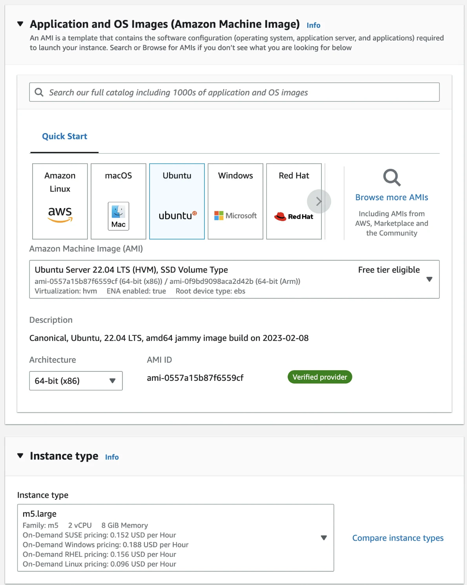Click the AMI ID ami-0557a15b87f6559cf text
The height and width of the screenshot is (585, 467).
coord(195,378)
